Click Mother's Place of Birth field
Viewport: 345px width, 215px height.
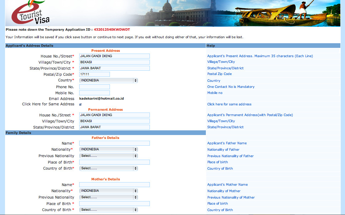point(114,204)
